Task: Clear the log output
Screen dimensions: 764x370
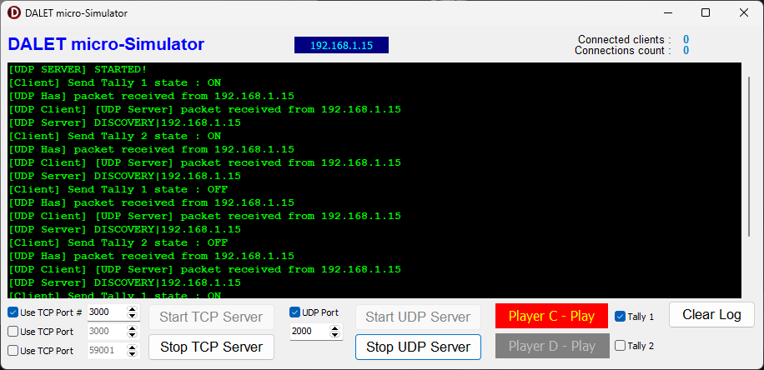Action: [x=711, y=315]
